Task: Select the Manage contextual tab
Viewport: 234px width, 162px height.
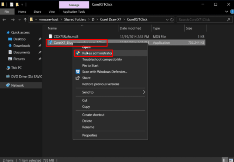Action: (x=74, y=5)
